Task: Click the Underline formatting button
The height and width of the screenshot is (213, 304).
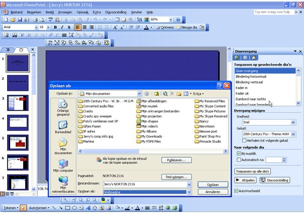Action: point(68,27)
